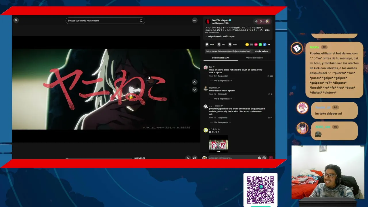Image resolution: width=368 pixels, height=207 pixels.
Task: Reply to dayanaaa.a7's comment with Responder
Action: [223, 94]
